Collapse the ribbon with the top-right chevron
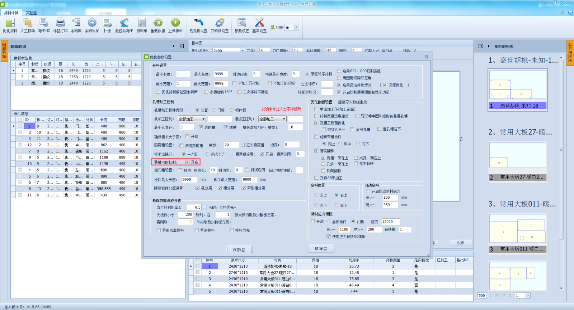Screen dimensions: 574x310 click(x=563, y=12)
